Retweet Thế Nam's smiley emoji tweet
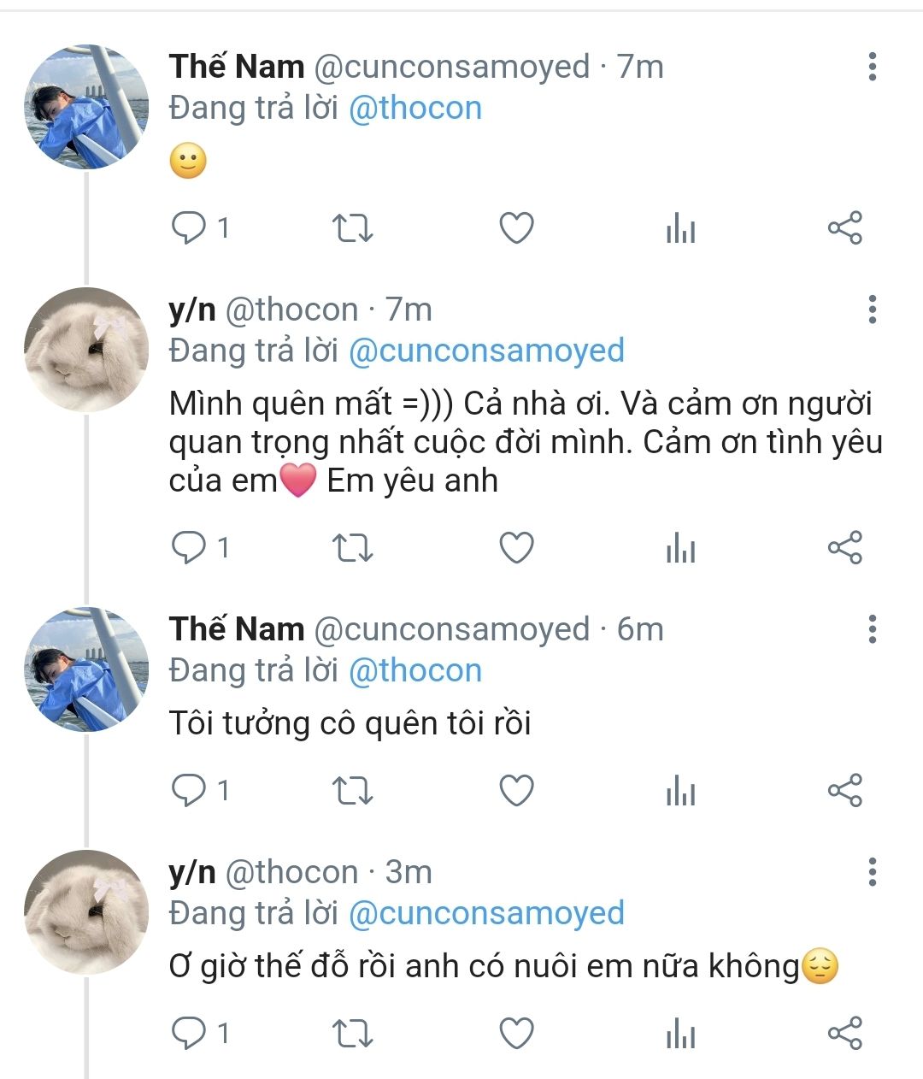Screen dimensions: 923x1079 pos(351,228)
